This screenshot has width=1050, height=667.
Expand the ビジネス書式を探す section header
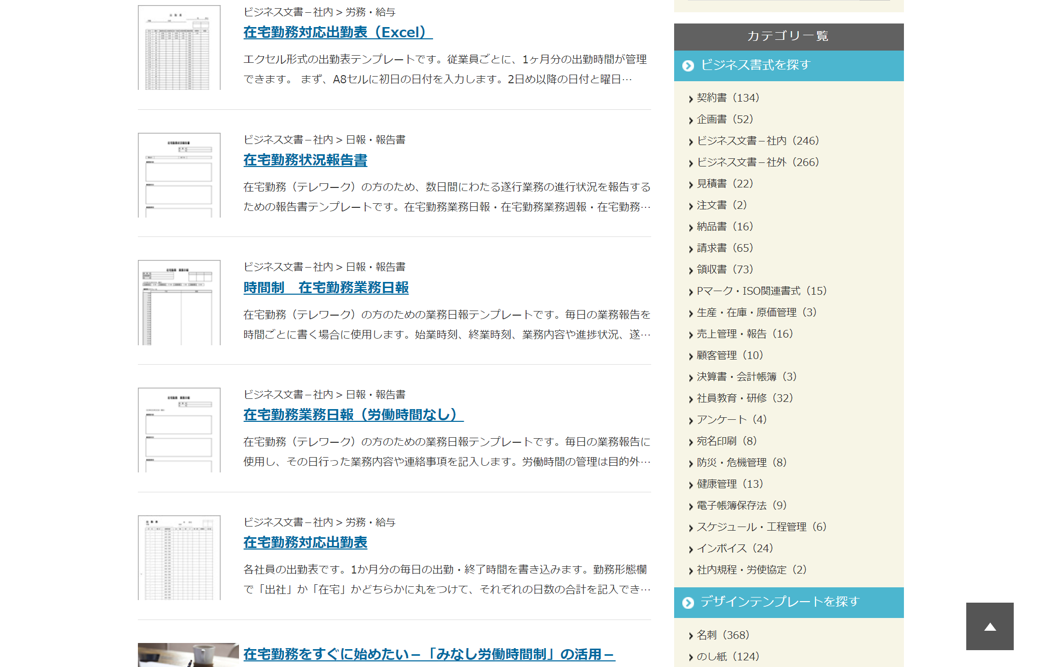(x=755, y=65)
